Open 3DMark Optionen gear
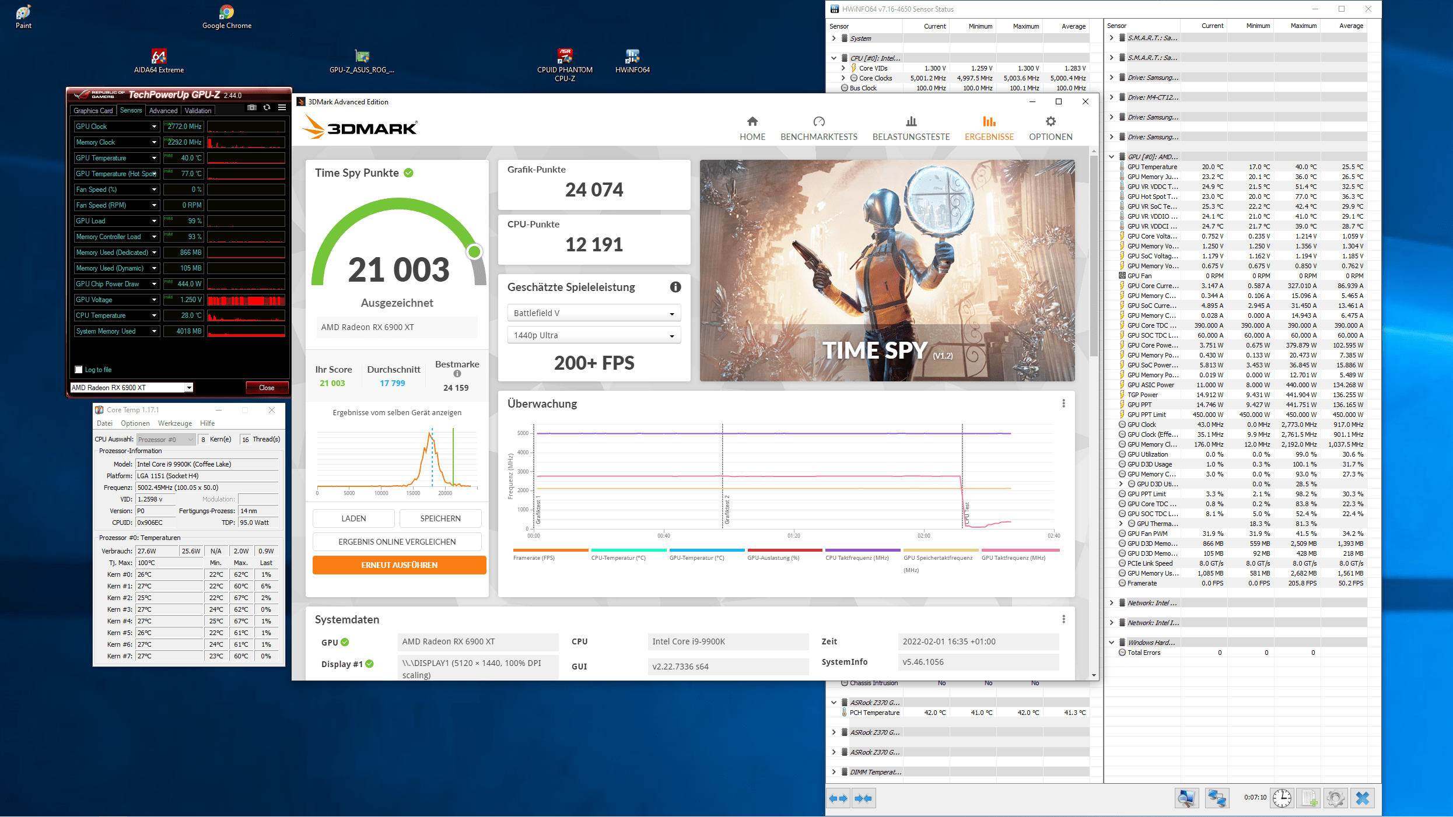Screen dimensions: 1453x817 [1051, 128]
